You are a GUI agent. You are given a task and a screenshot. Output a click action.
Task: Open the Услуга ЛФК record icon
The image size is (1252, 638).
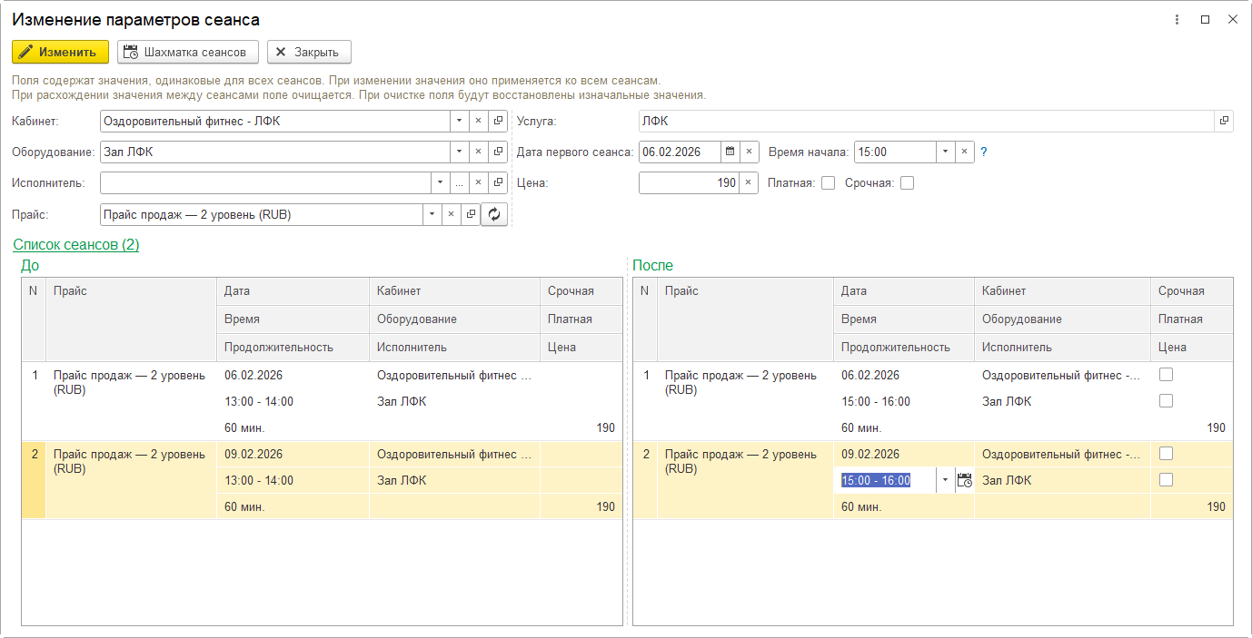(1224, 122)
